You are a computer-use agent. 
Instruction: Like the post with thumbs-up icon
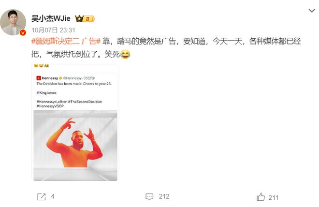pos(261,197)
